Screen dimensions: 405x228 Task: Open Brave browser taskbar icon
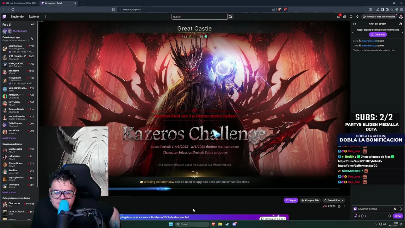tap(213, 224)
